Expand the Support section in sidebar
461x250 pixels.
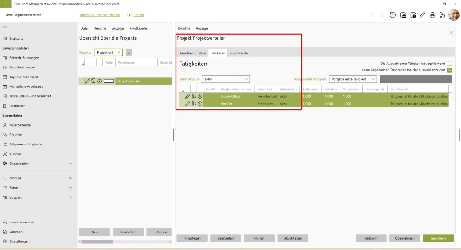tap(71, 197)
